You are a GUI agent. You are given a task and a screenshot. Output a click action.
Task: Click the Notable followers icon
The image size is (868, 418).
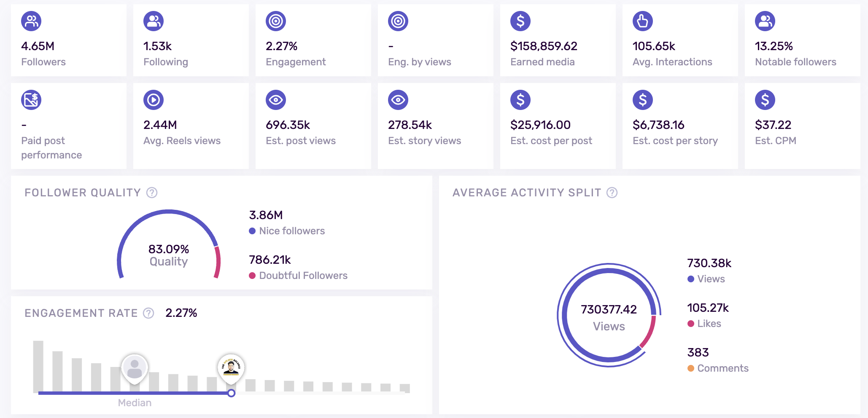click(765, 21)
